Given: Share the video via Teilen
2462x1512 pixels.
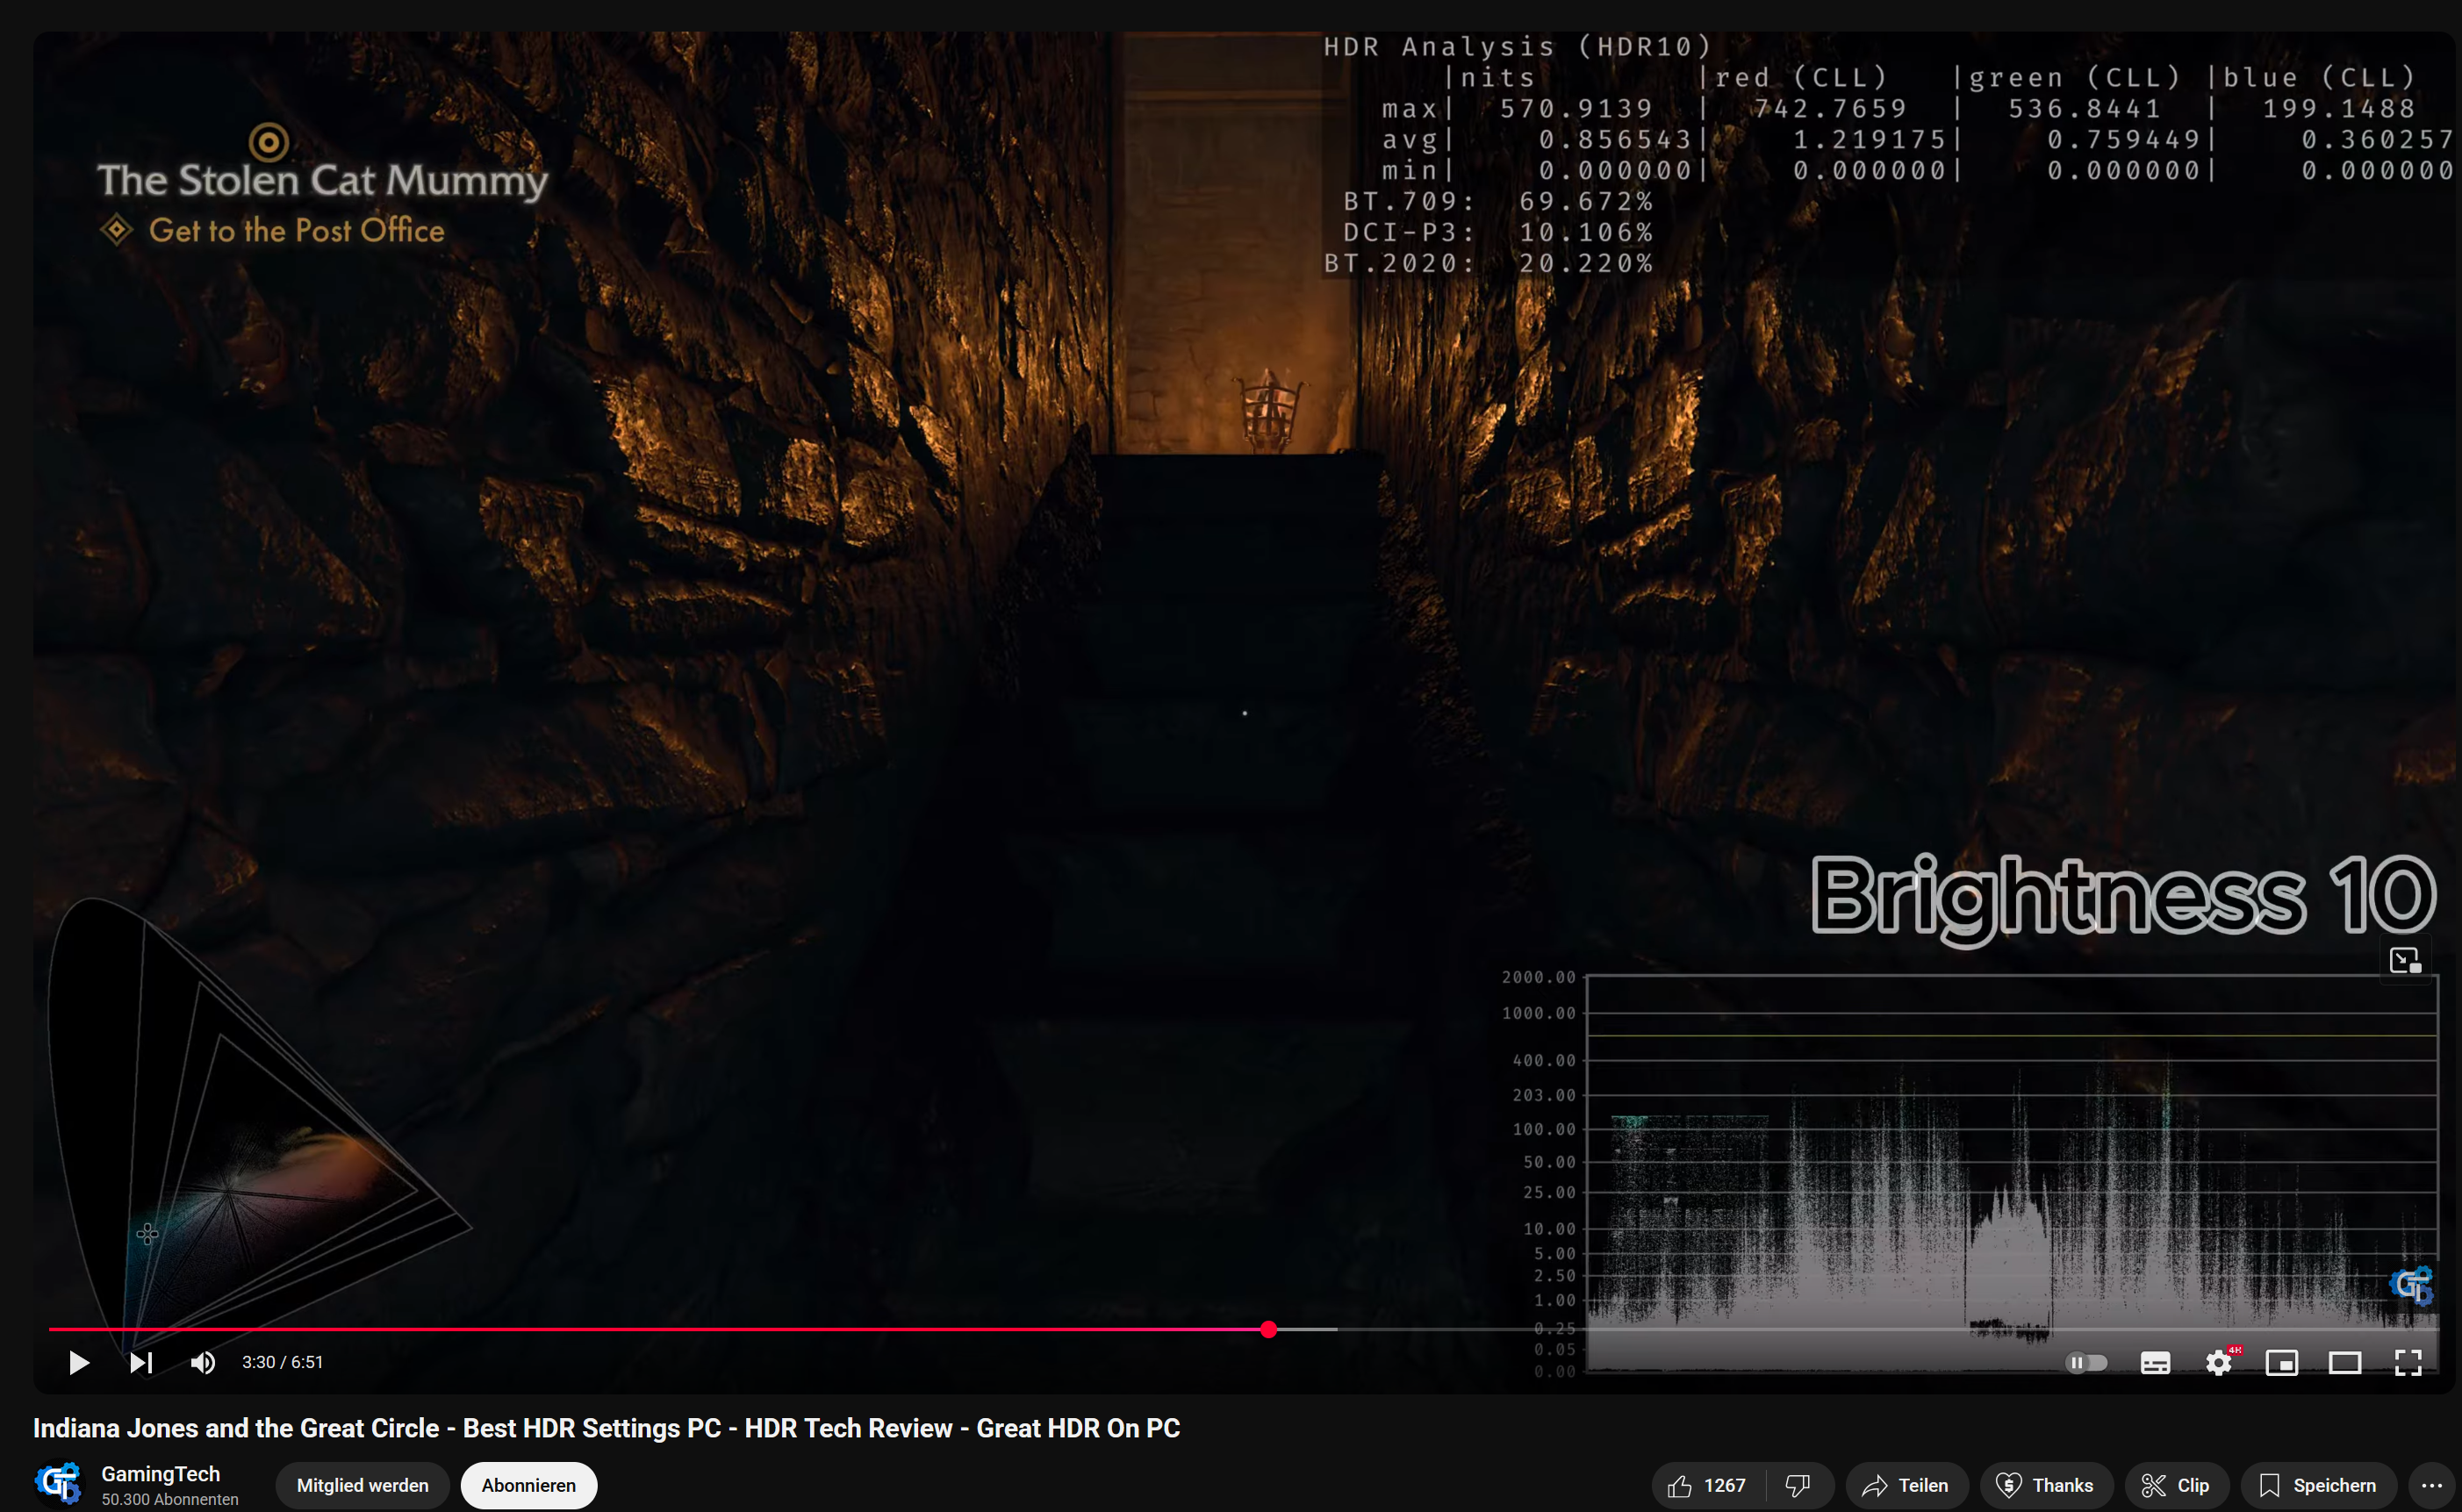Looking at the screenshot, I should [1906, 1485].
